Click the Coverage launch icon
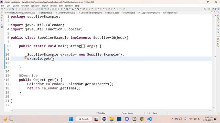The height and width of the screenshot is (123, 220). point(73,9)
